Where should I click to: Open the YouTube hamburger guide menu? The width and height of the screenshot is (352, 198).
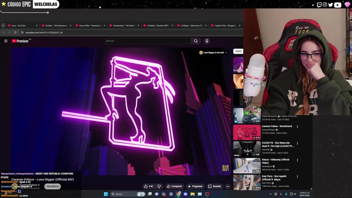coord(6,41)
